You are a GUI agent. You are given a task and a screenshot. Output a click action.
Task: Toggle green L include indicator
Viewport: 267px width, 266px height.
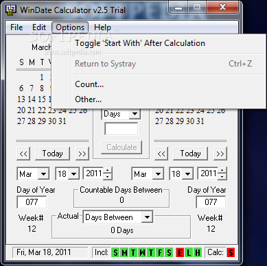pyautogui.click(x=189, y=252)
